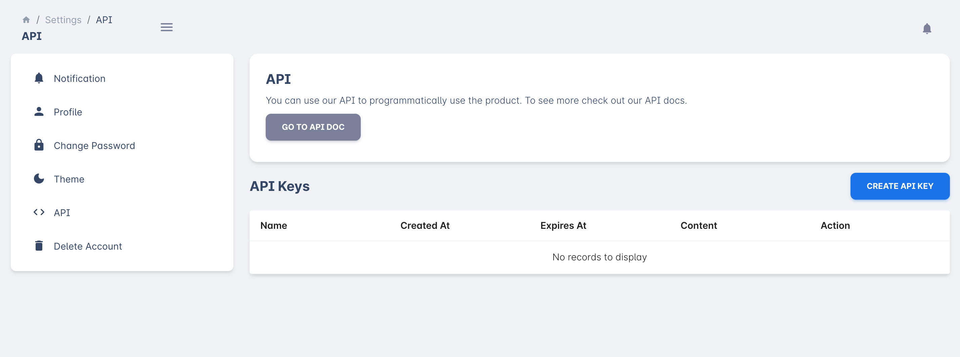This screenshot has width=960, height=357.
Task: Toggle the hamburger menu icon
Action: (x=166, y=27)
